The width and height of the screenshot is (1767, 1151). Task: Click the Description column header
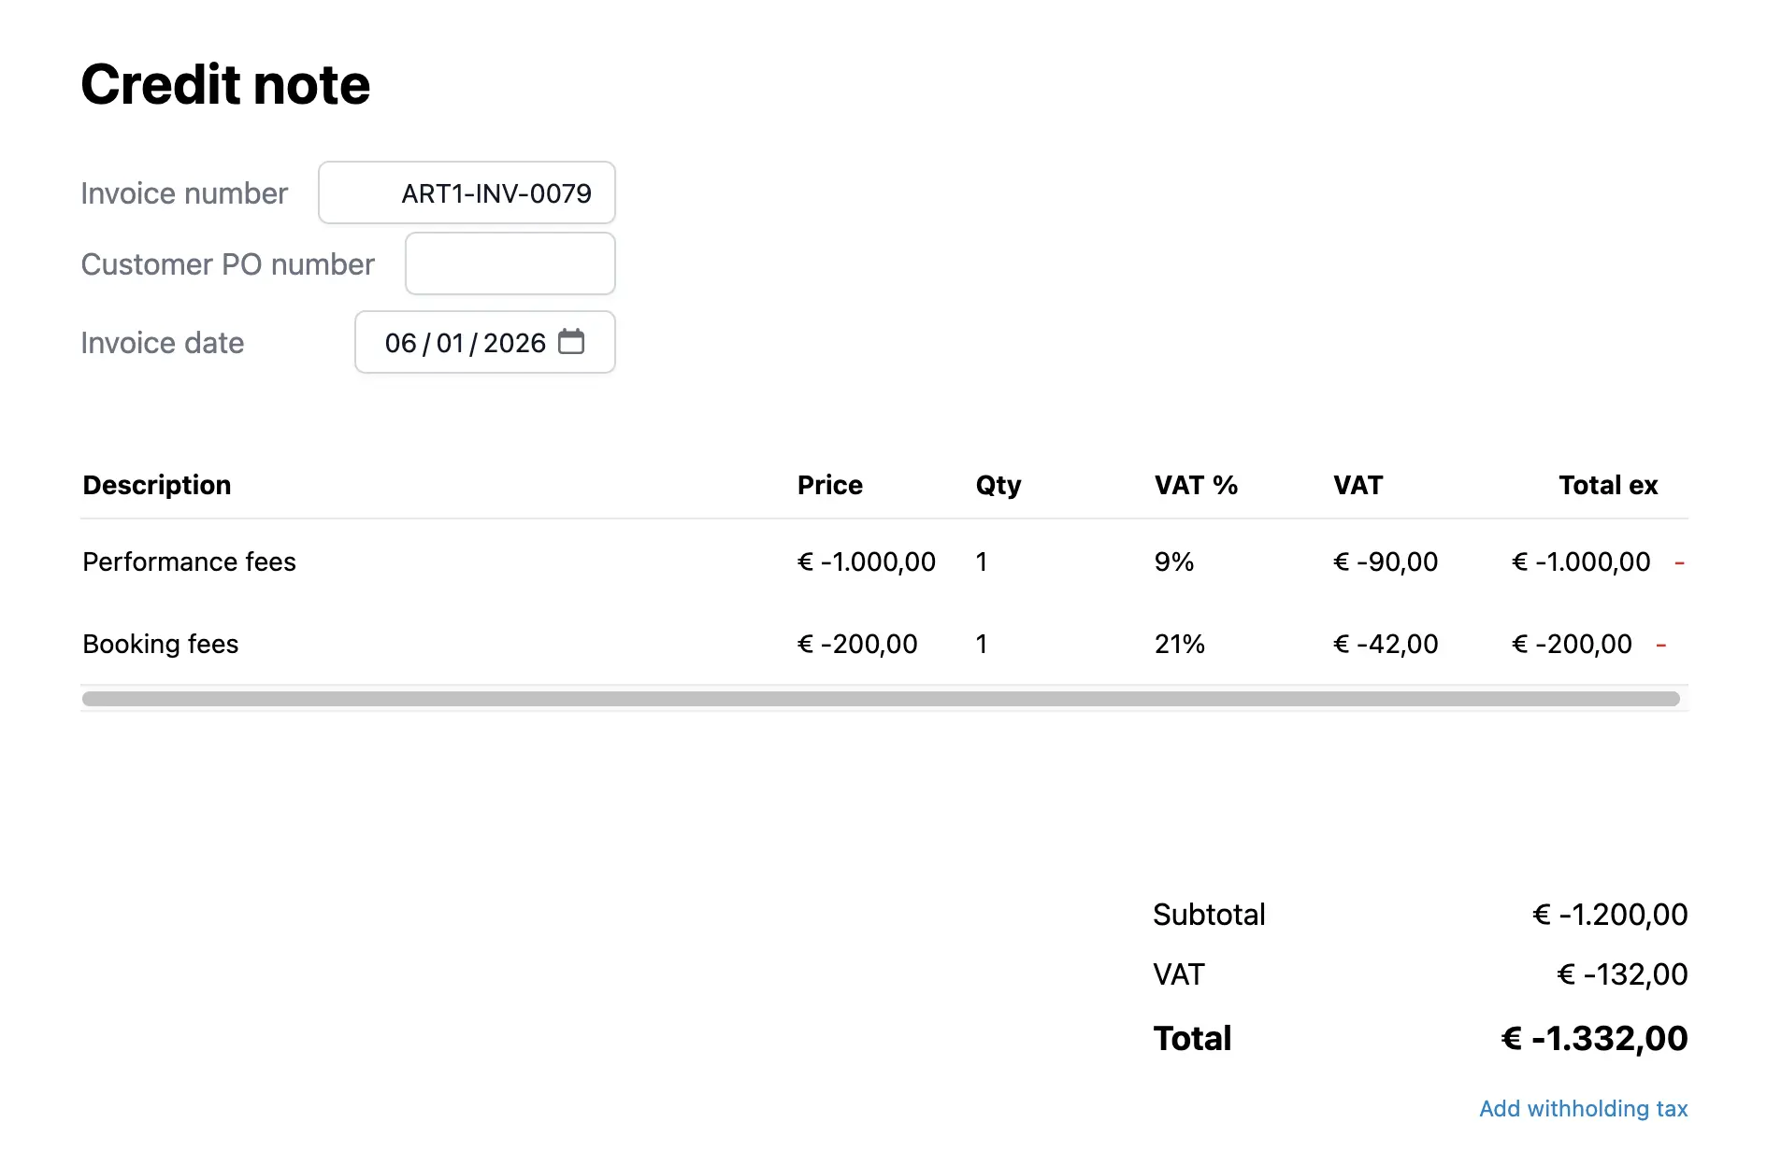click(157, 485)
